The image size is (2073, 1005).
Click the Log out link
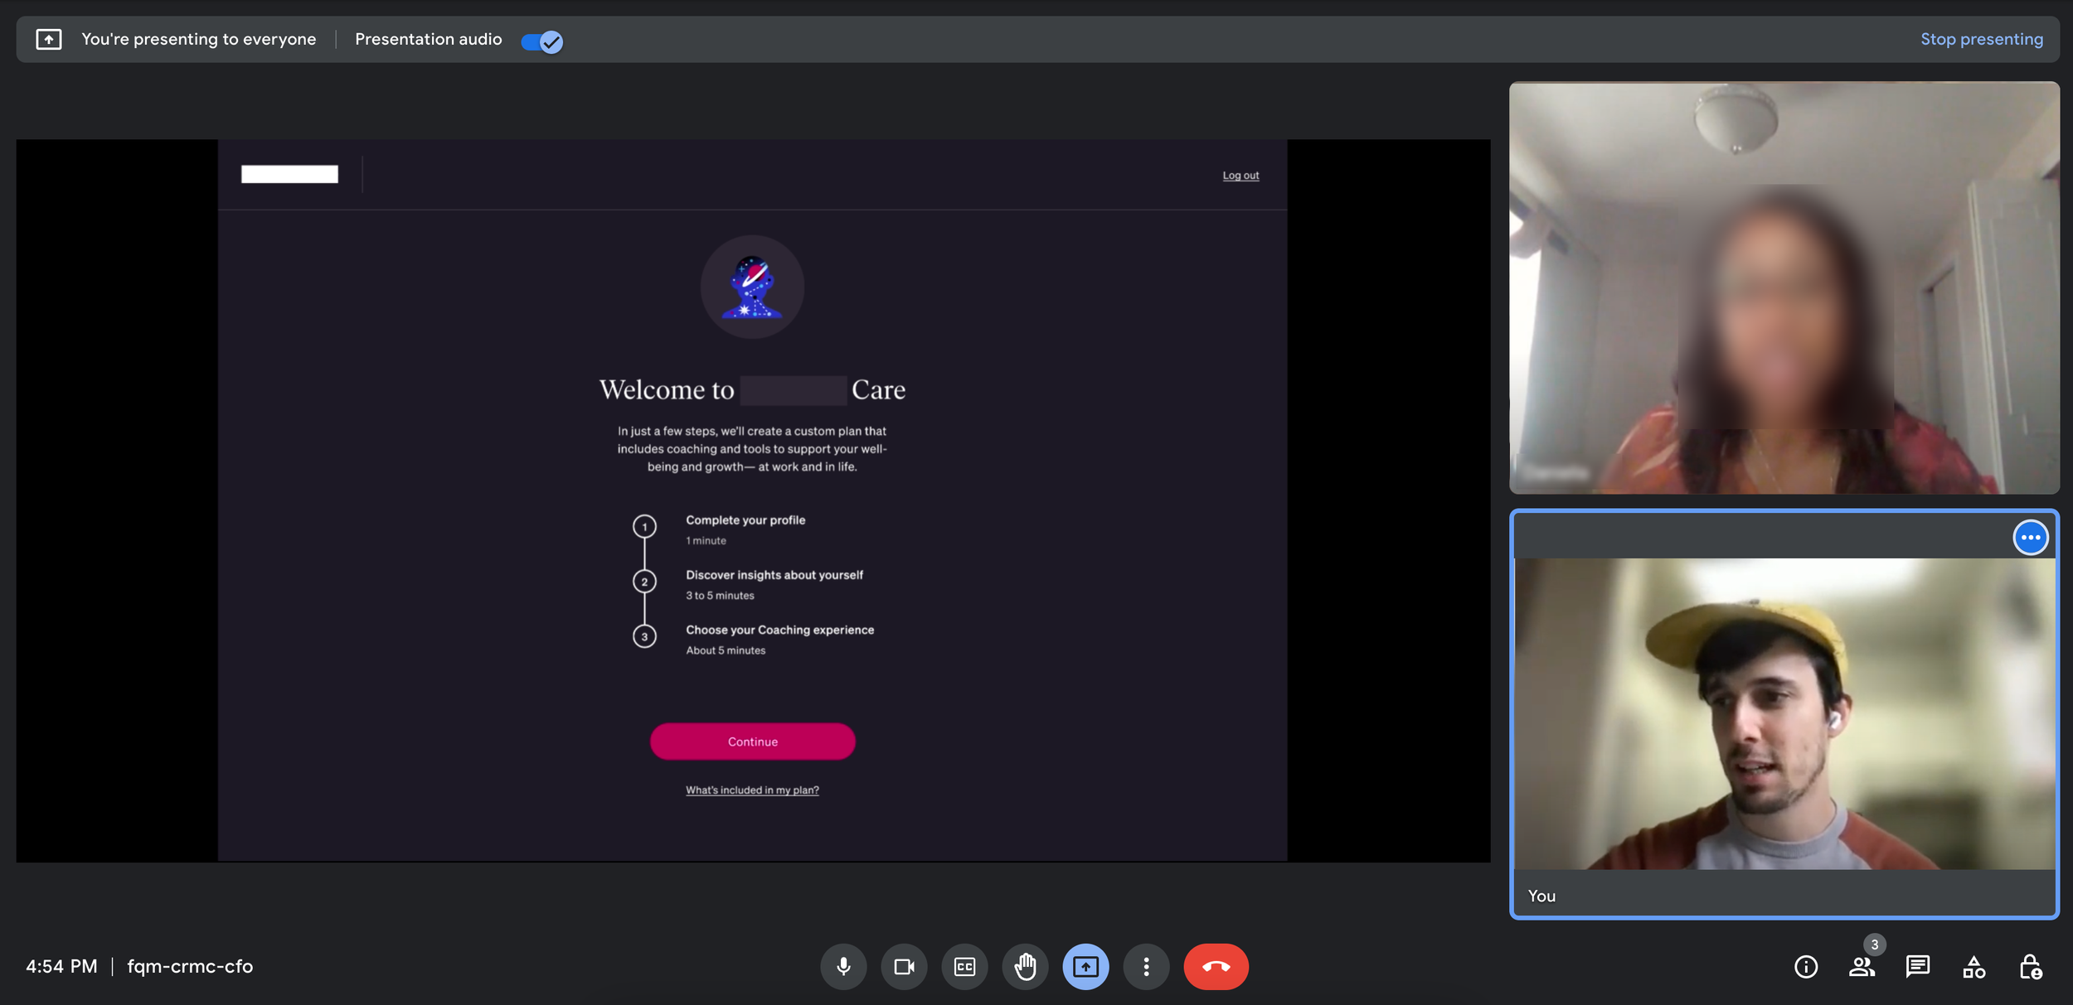pos(1240,176)
